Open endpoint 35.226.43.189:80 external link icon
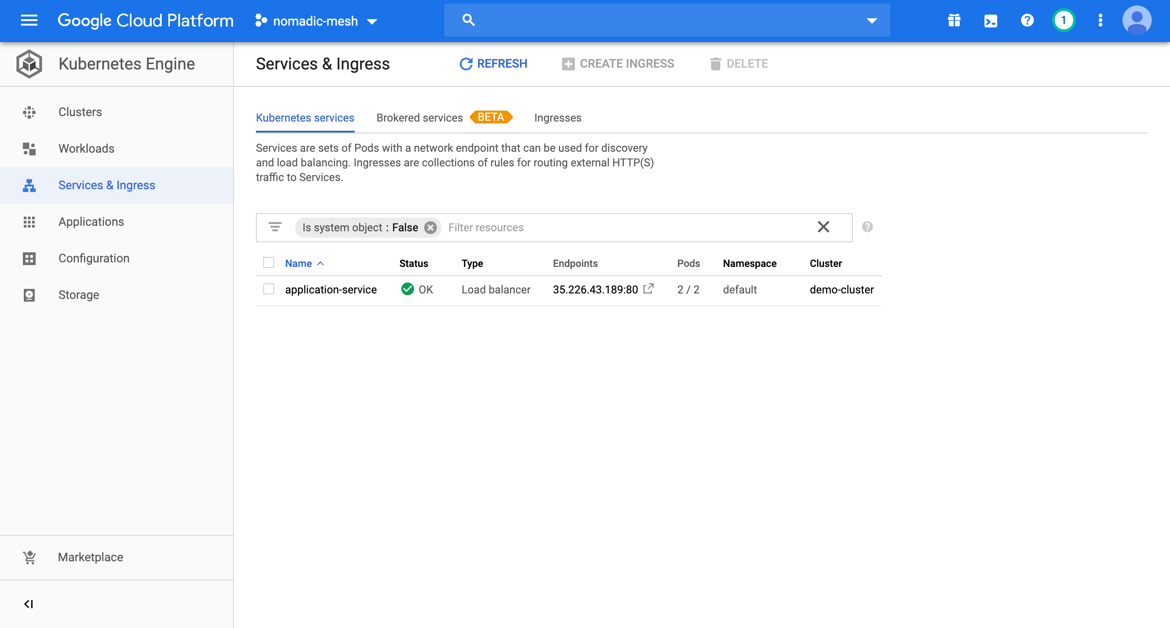This screenshot has width=1170, height=628. 649,289
